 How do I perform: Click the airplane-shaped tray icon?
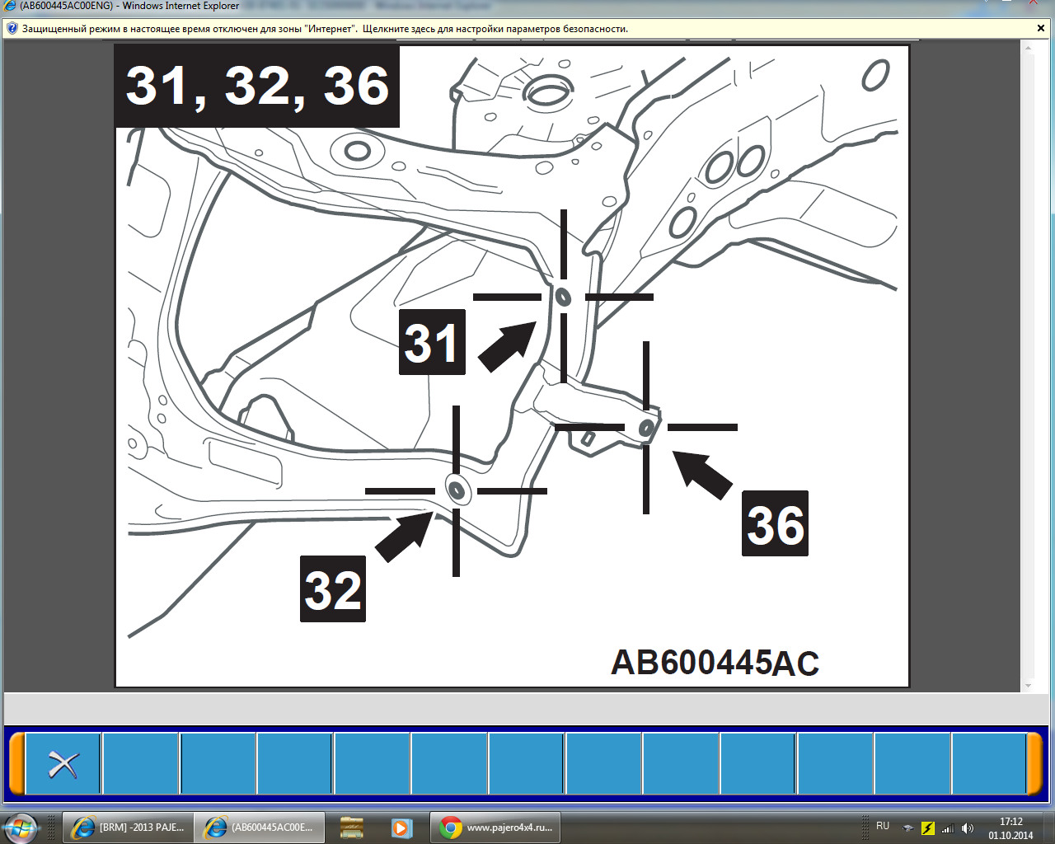[x=908, y=828]
